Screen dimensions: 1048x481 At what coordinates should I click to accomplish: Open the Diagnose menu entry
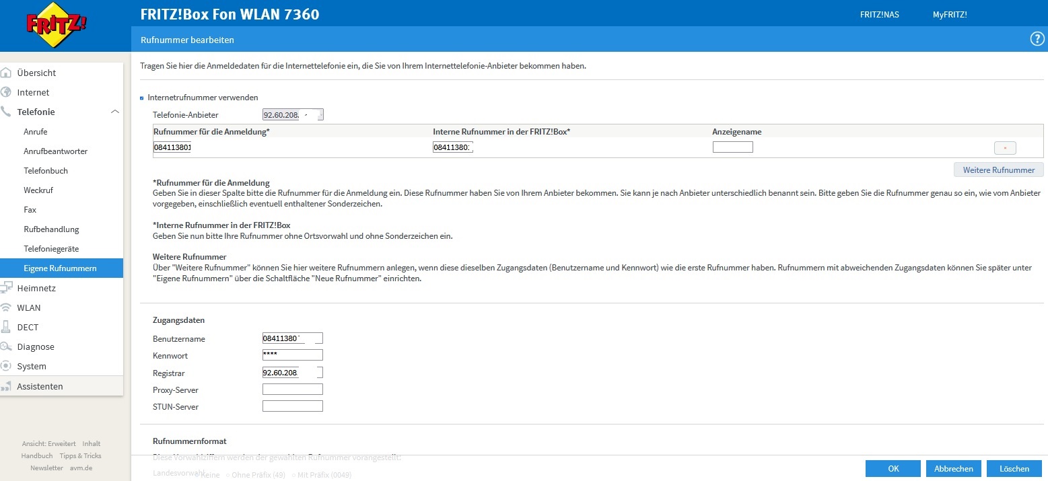click(36, 346)
